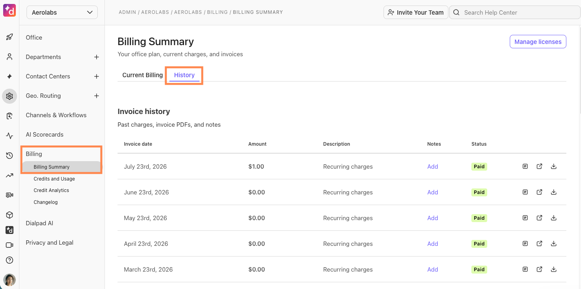This screenshot has width=581, height=289.
Task: Click the video camera sidebar icon
Action: pos(9,245)
